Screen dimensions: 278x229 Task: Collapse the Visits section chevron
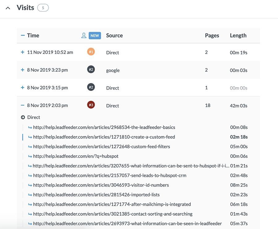click(x=8, y=8)
